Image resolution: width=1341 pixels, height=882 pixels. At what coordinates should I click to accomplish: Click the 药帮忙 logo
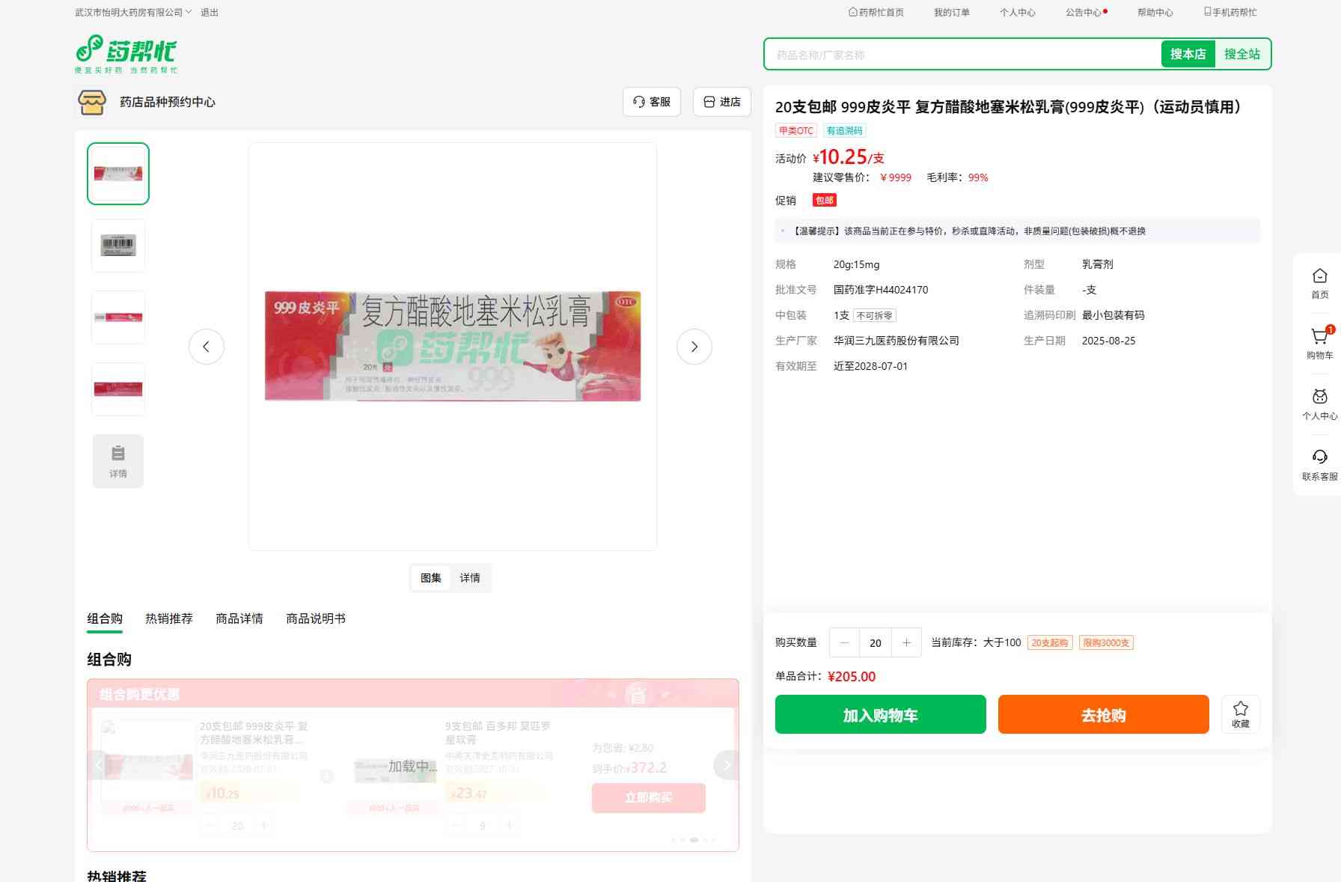[126, 54]
